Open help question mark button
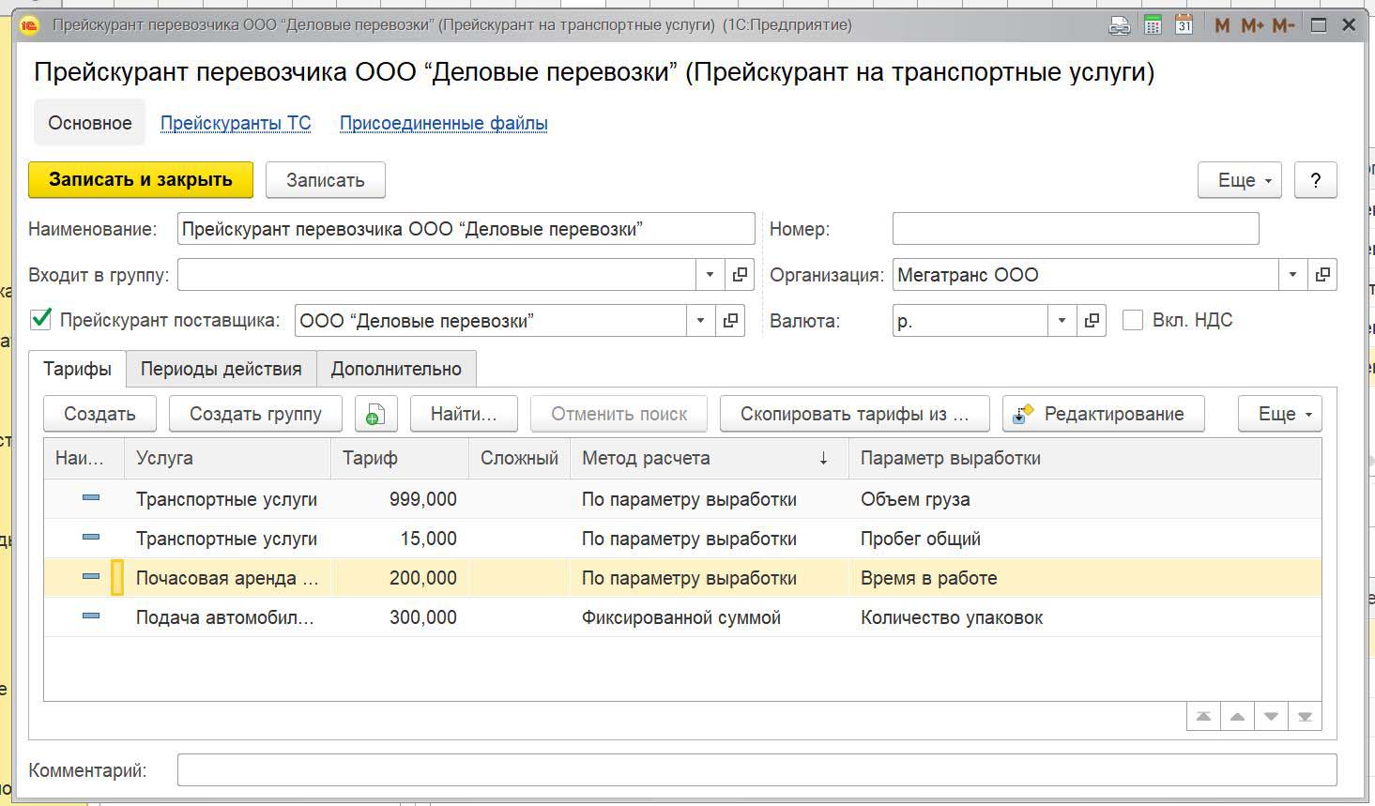The width and height of the screenshot is (1375, 806). [1316, 180]
